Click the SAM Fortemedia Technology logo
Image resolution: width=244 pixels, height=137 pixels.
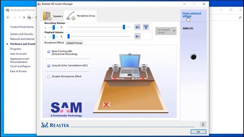[x=66, y=110]
